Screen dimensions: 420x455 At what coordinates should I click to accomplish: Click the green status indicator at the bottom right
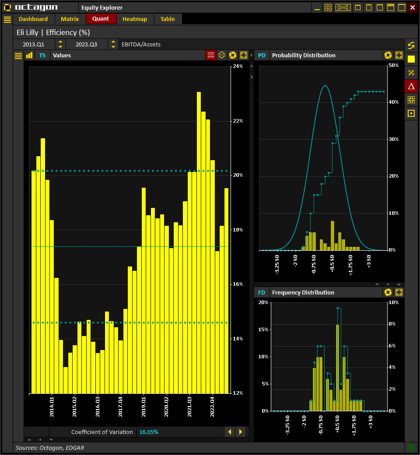(x=411, y=448)
